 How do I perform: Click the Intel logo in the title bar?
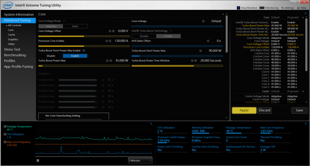[8, 5]
